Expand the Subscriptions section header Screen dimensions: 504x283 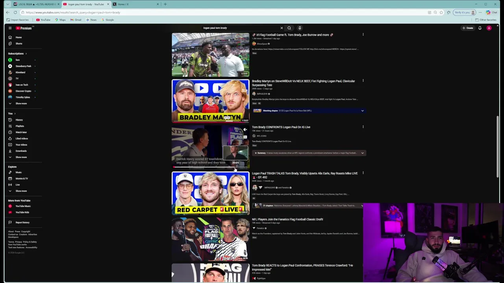(17, 53)
